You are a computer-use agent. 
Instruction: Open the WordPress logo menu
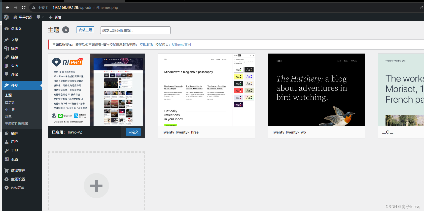pyautogui.click(x=7, y=17)
